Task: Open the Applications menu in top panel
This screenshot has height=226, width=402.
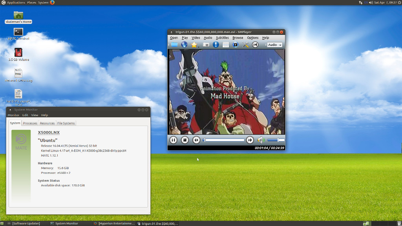Action: [16, 2]
